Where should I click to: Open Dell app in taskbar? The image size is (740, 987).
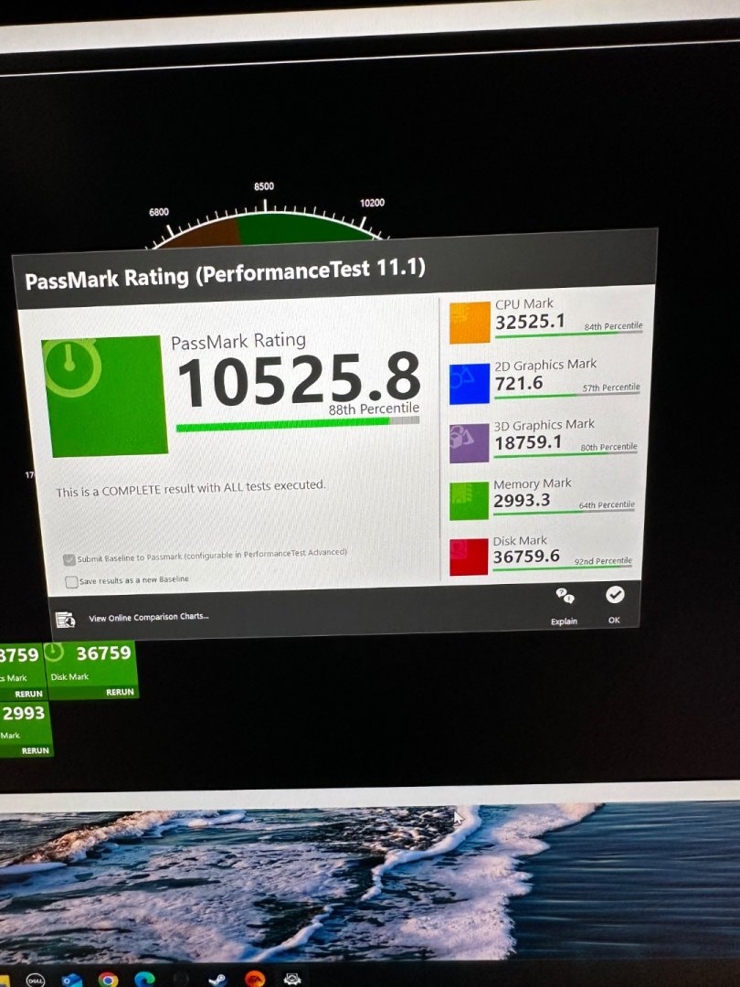pyautogui.click(x=36, y=980)
